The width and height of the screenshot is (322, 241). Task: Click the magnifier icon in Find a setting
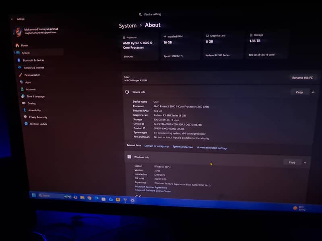pos(140,14)
